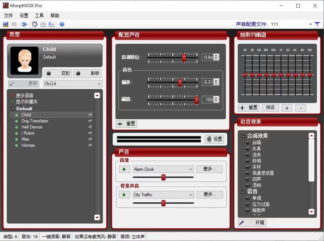Click the 设置 microphone icon button
The height and width of the screenshot is (241, 324).
coord(214,139)
